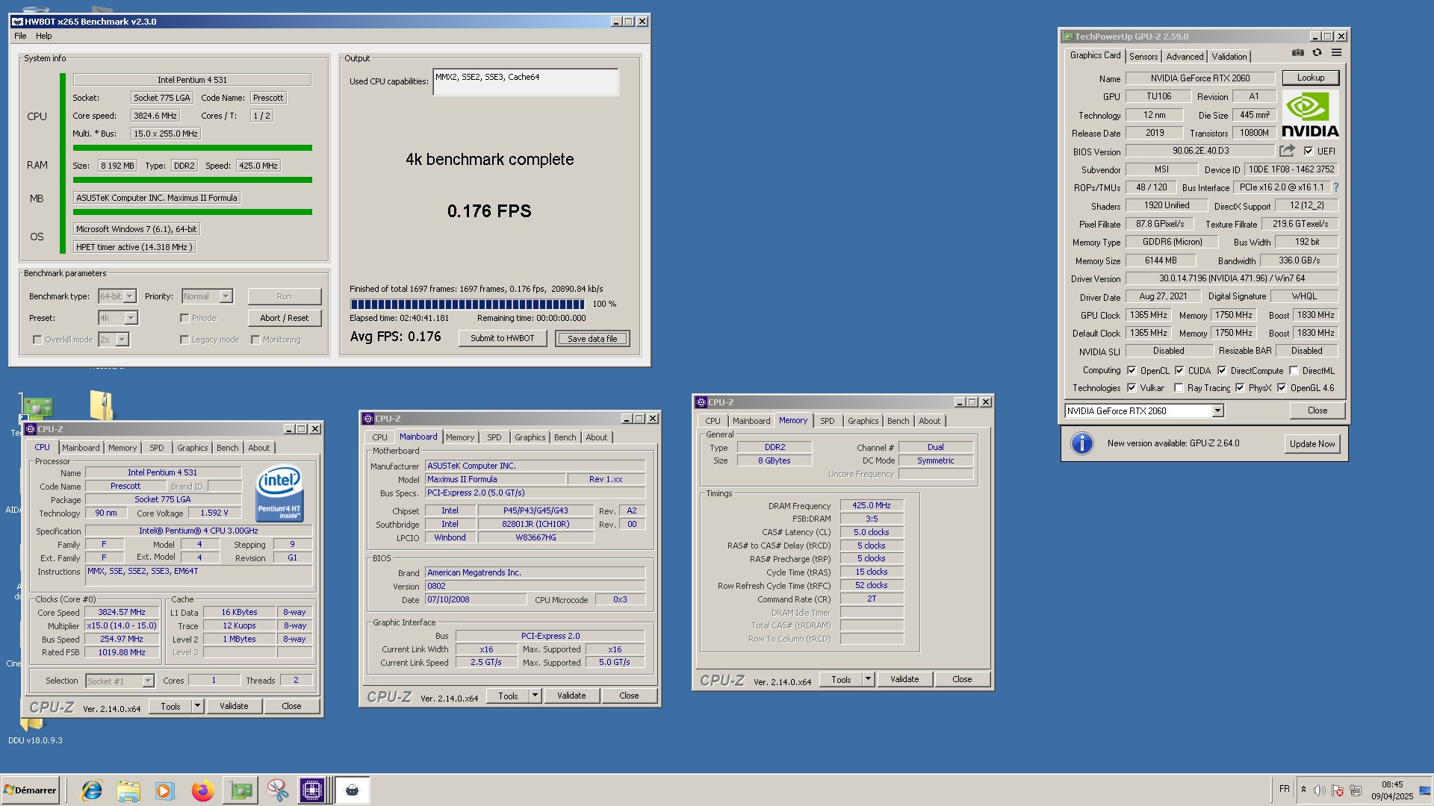1434x806 pixels.
Task: Open Action Center flag tray icon
Action: 1337,790
